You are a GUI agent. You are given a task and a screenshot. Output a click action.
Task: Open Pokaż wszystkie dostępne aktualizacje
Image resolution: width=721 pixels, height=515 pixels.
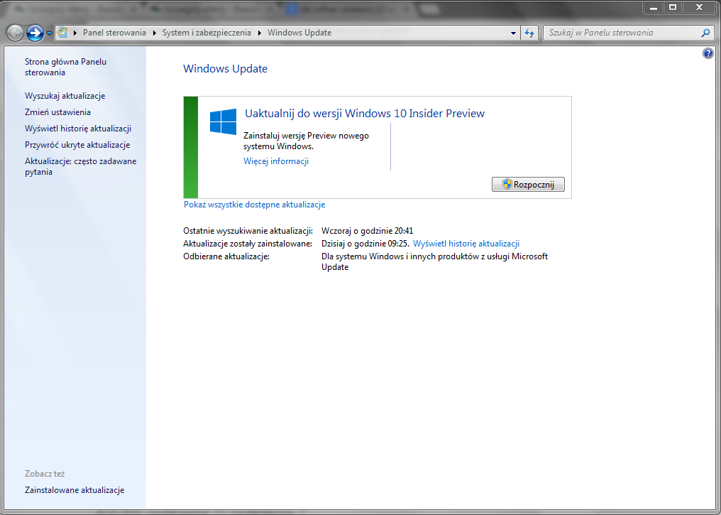coord(254,205)
